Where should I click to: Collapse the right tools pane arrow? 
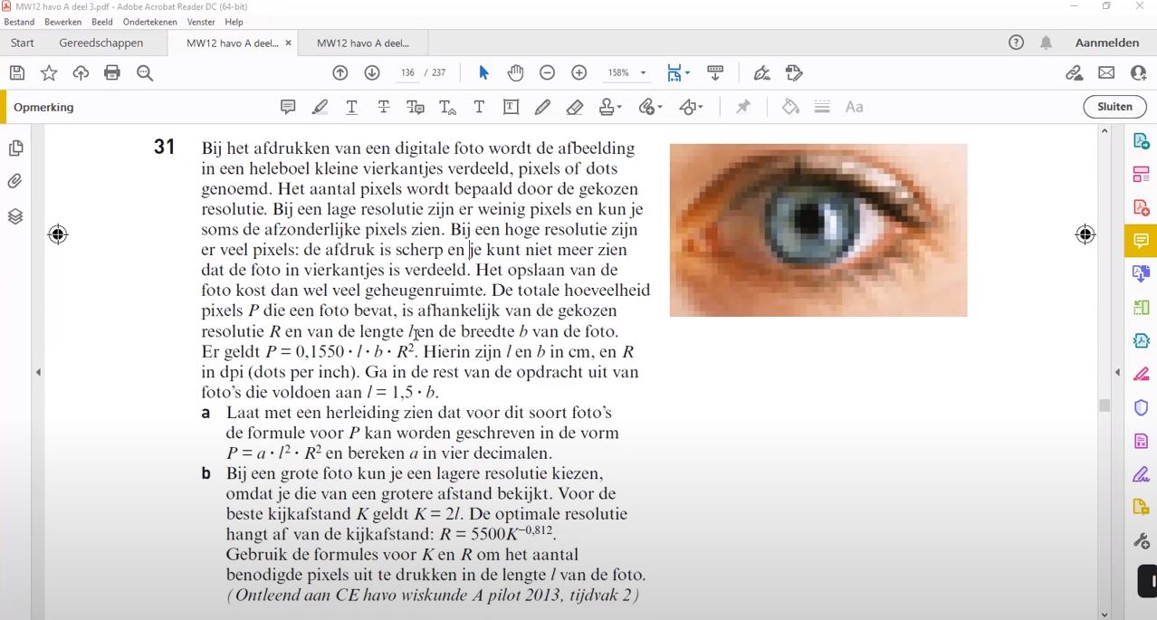(1117, 372)
